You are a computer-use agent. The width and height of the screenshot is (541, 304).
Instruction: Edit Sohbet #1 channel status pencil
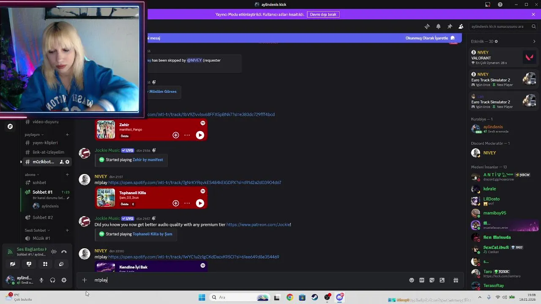point(68,198)
